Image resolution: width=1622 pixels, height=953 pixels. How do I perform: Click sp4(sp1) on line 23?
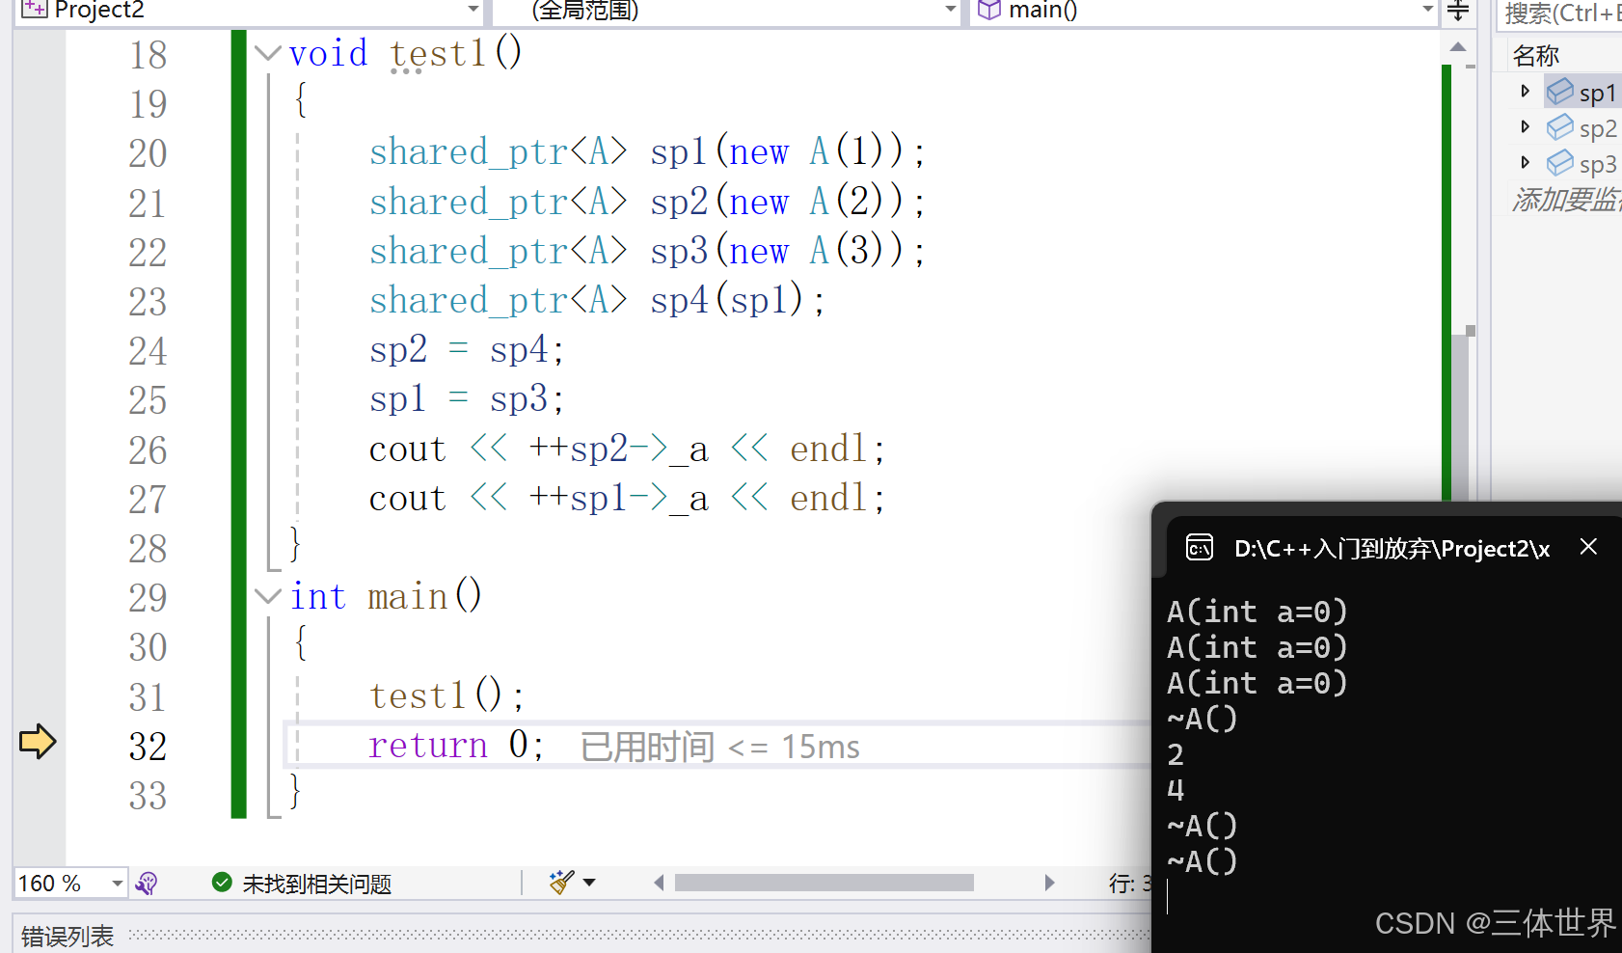click(x=727, y=300)
